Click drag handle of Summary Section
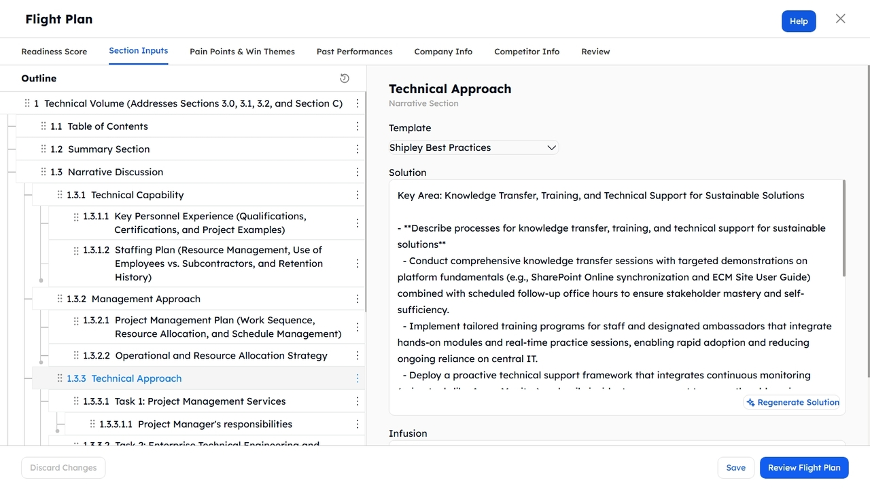 click(43, 149)
